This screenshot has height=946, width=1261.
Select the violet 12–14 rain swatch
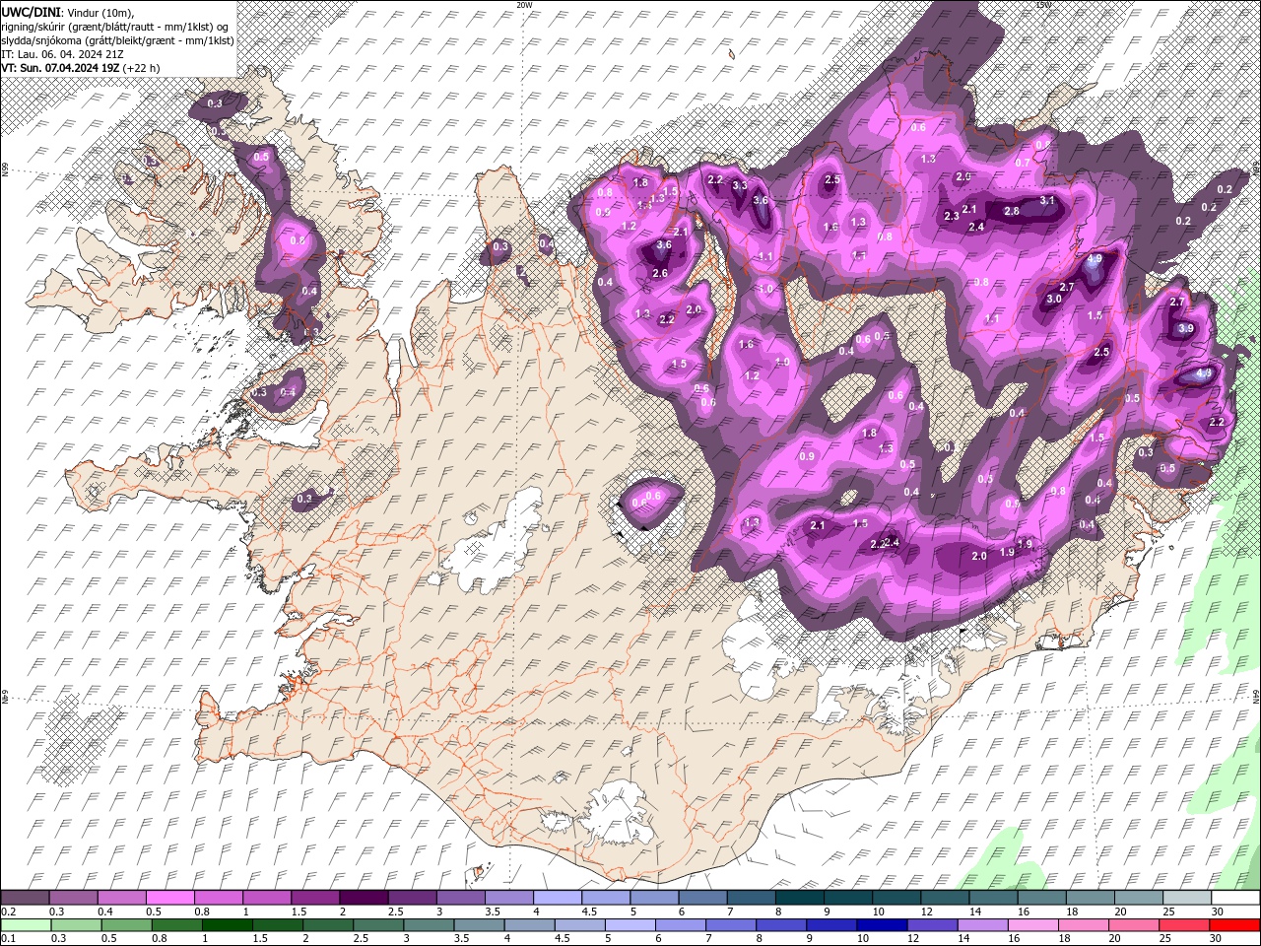(932, 925)
